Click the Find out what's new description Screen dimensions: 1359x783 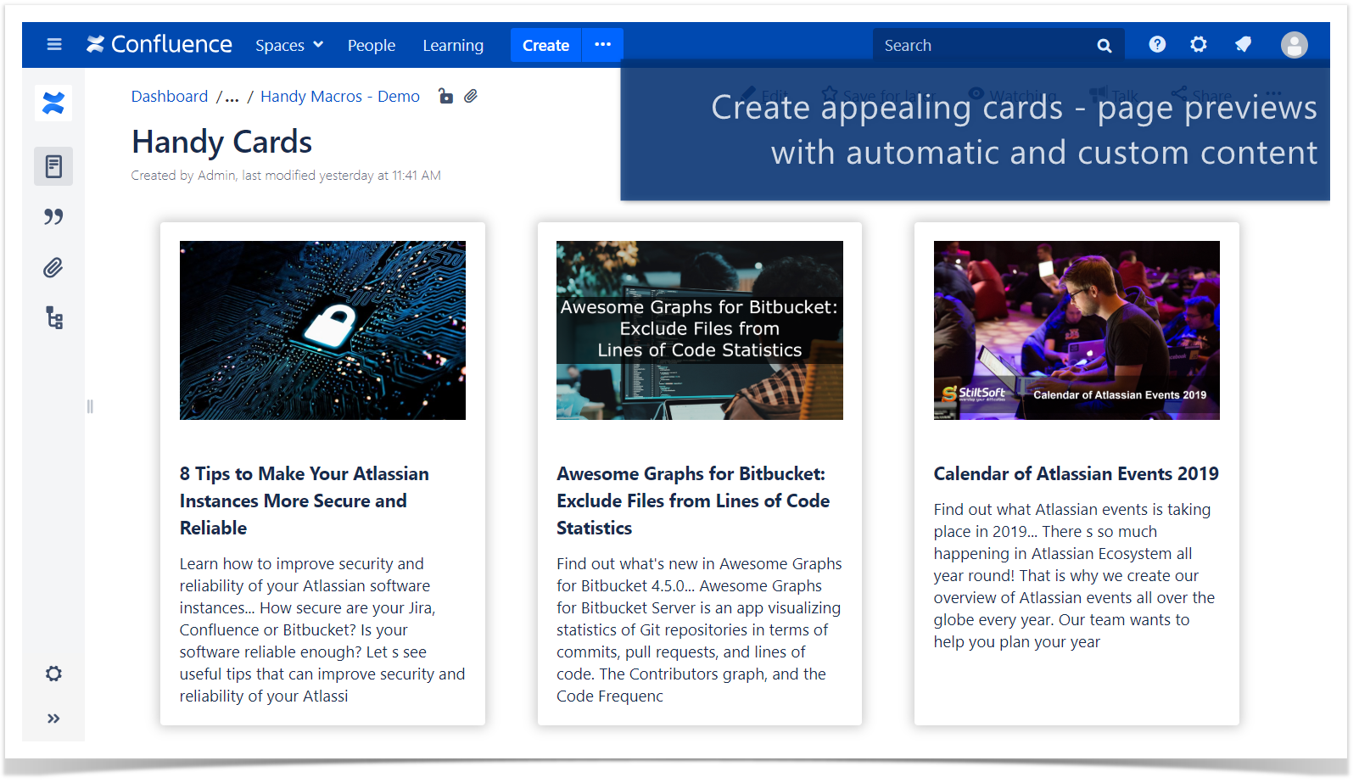(700, 629)
